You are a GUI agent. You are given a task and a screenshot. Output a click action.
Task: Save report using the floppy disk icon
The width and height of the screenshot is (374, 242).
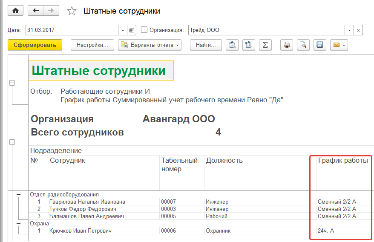tap(319, 45)
